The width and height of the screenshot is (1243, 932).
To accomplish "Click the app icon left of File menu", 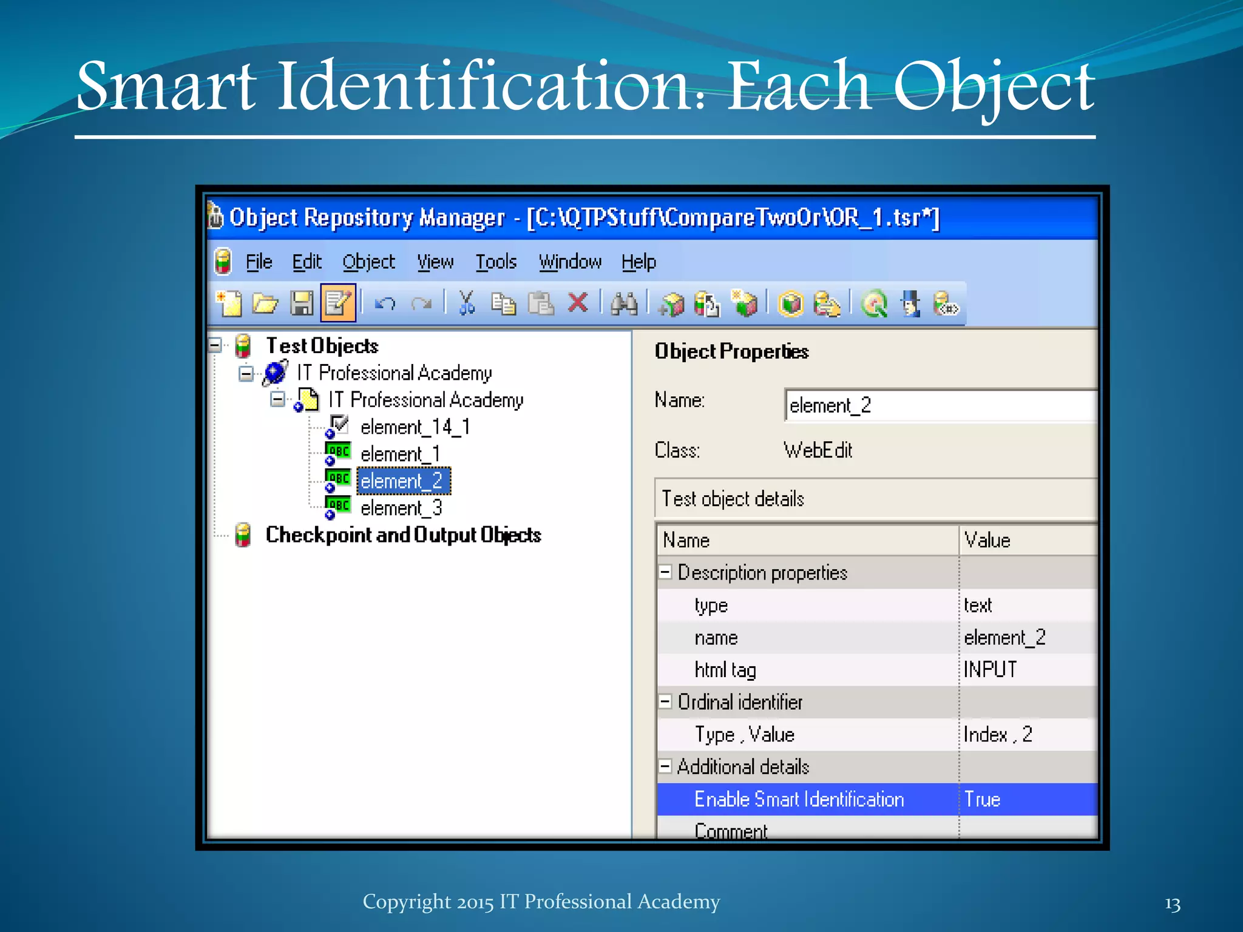I will pos(223,262).
